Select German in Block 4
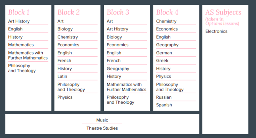Image resolution: width=256 pixels, height=138 pixels. 164,53
